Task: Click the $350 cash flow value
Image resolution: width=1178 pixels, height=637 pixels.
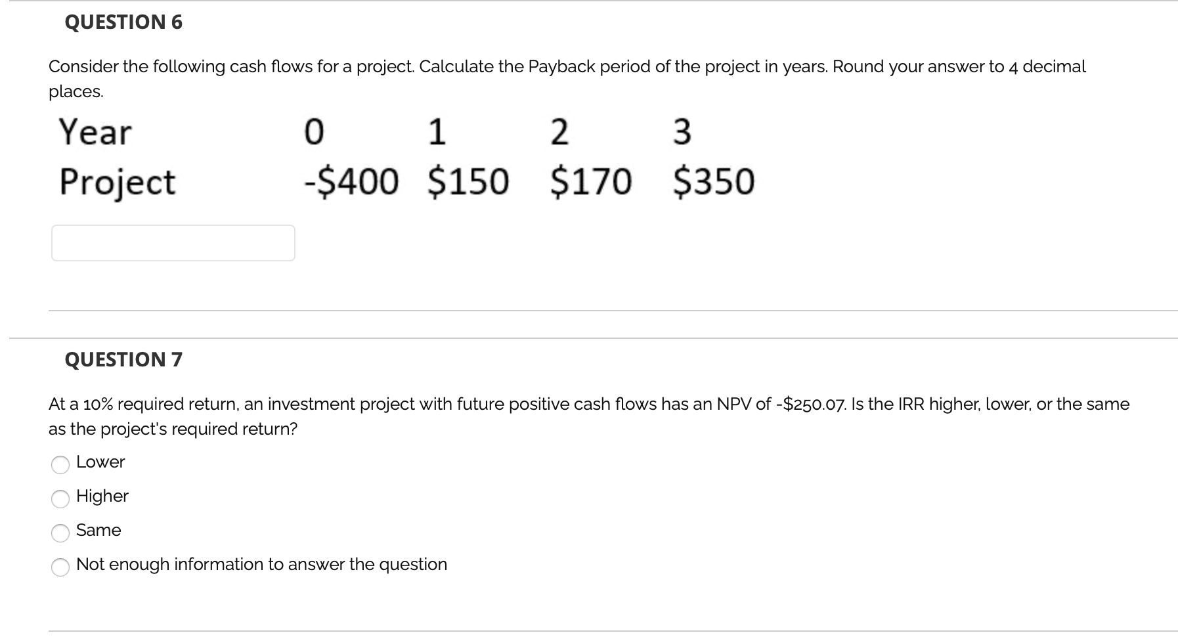Action: click(712, 182)
